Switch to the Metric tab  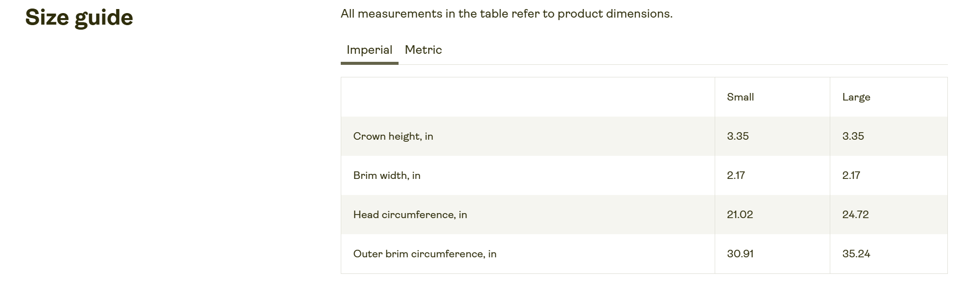[423, 50]
